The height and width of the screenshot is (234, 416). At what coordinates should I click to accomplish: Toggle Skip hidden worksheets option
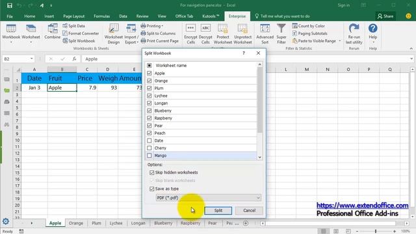tap(151, 172)
